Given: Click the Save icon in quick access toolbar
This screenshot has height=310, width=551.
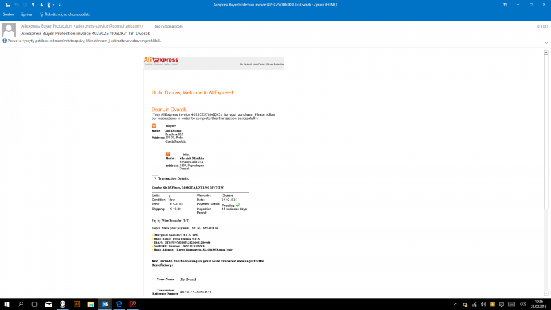Looking at the screenshot, I should (x=7, y=4).
